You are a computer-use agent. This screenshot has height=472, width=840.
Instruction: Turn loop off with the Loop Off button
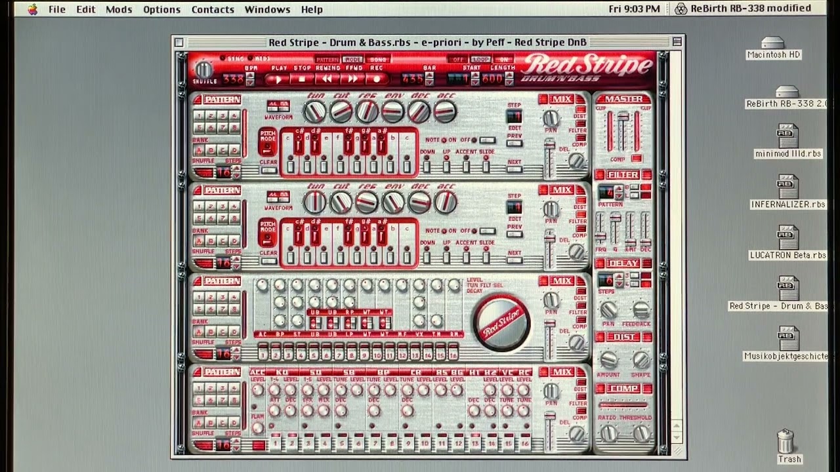(x=457, y=60)
